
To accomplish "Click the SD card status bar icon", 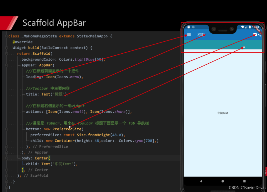I will [x=188, y=27].
